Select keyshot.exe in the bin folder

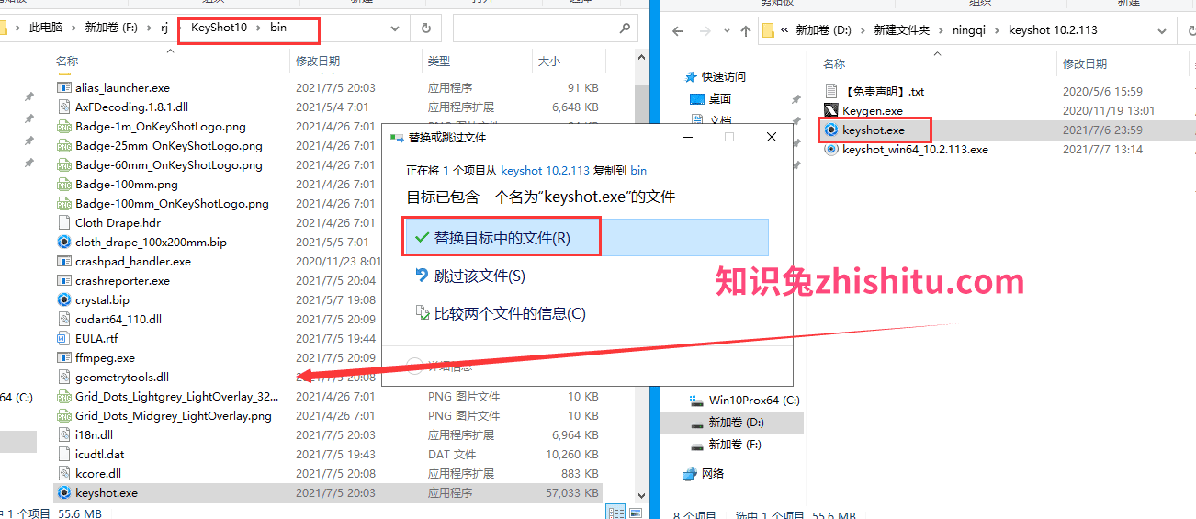[328, 493]
